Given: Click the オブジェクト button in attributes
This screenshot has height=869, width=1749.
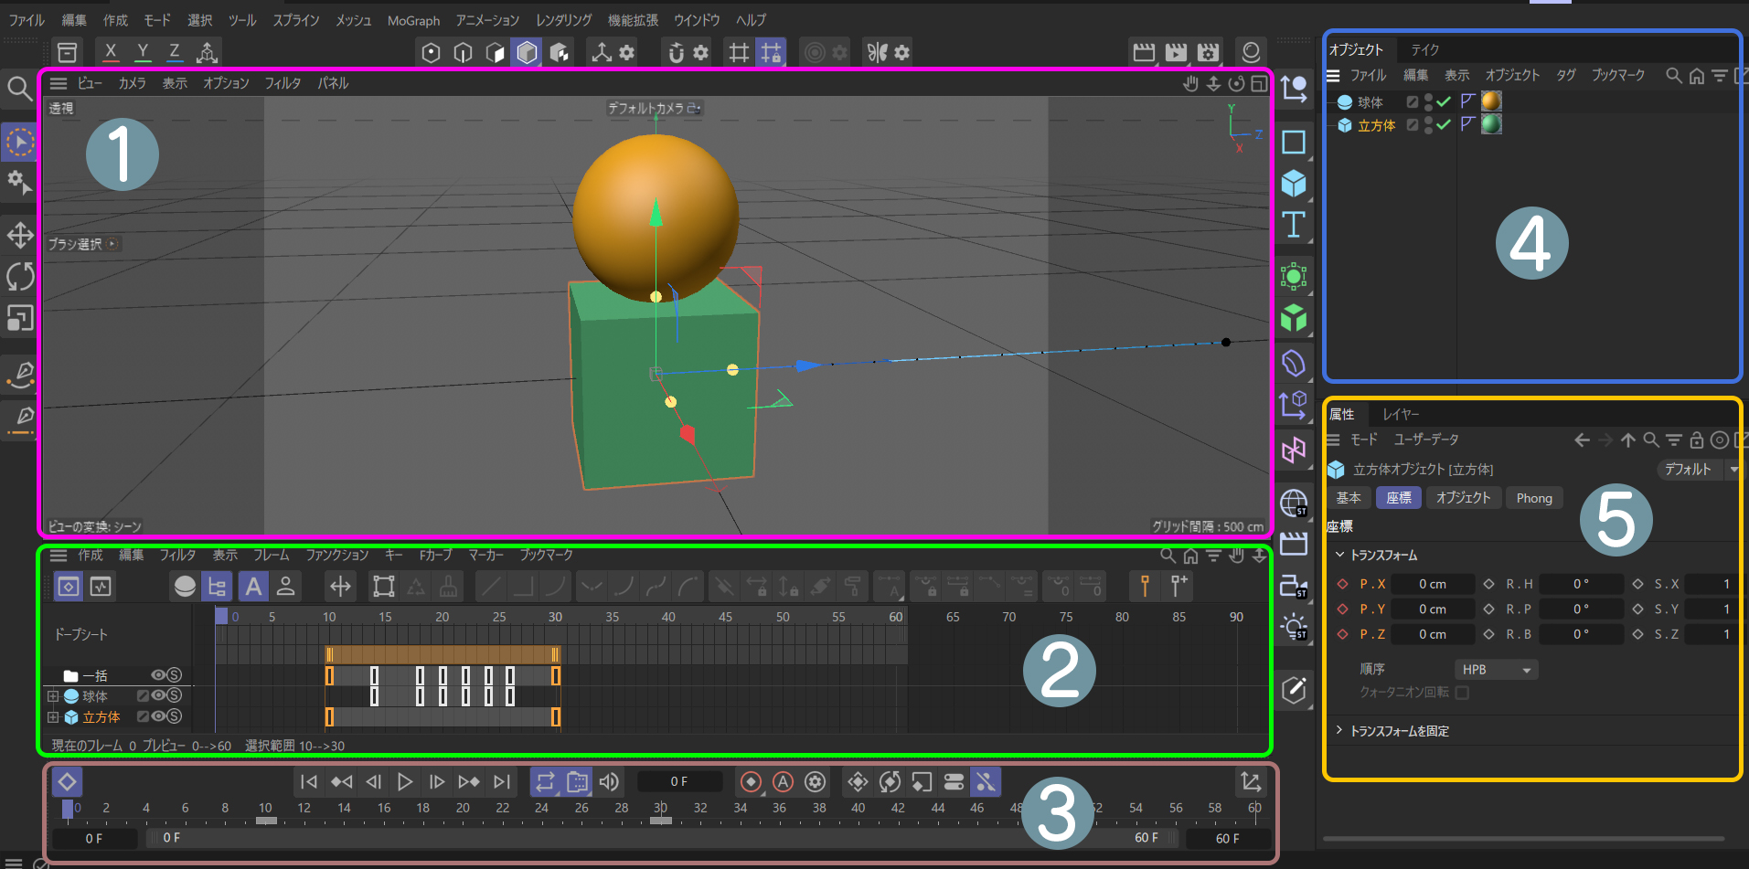Looking at the screenshot, I should pos(1463,498).
